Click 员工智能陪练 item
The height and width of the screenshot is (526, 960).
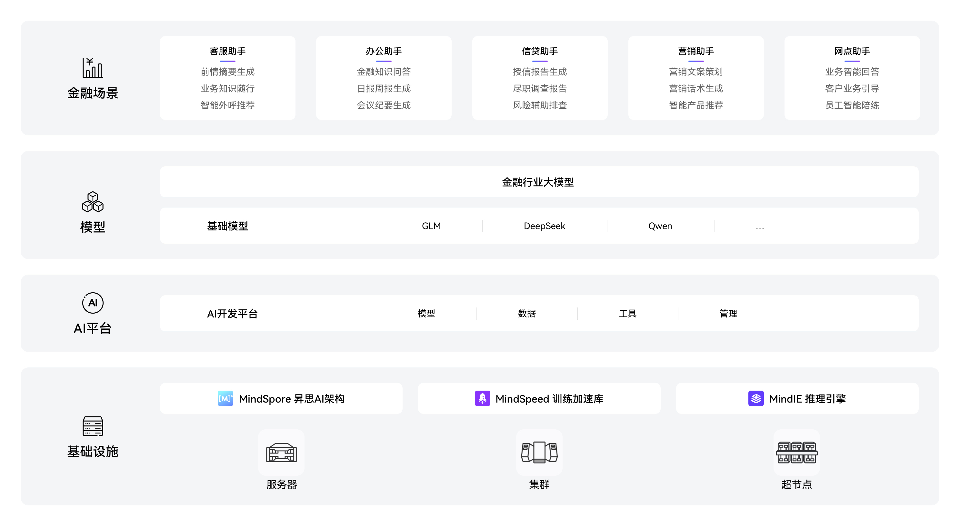tap(852, 105)
